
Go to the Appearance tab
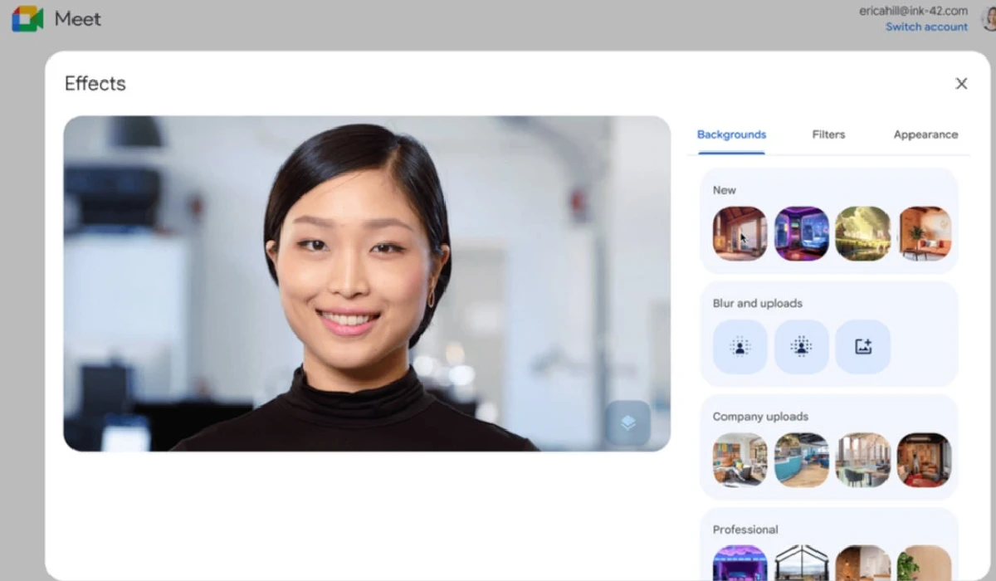point(925,134)
